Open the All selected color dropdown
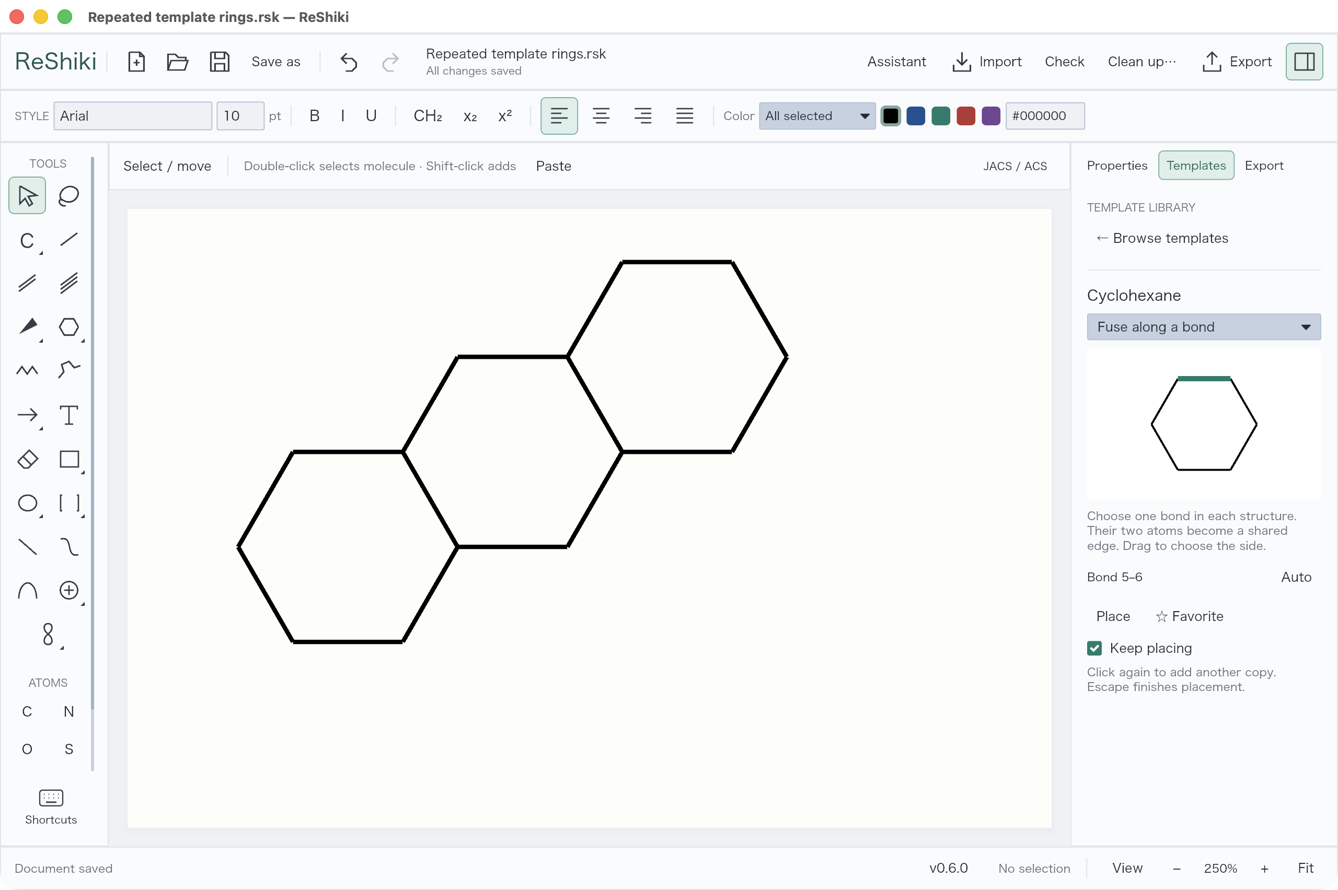Viewport: 1338px width, 890px height. tap(817, 116)
